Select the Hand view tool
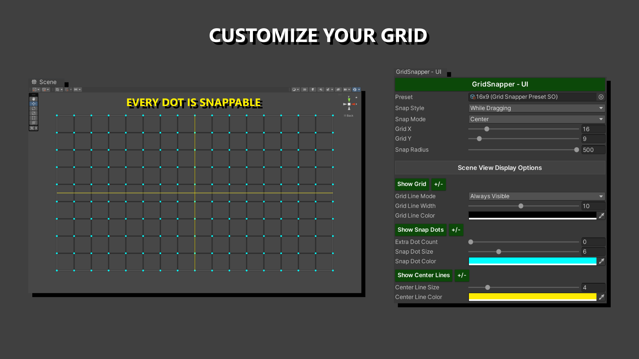 click(33, 99)
